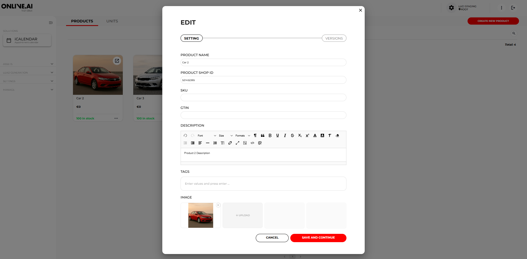Choose the text color tool
The height and width of the screenshot is (259, 527).
click(315, 135)
